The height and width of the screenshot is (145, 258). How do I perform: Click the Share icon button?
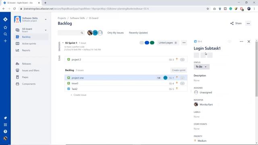point(232,23)
